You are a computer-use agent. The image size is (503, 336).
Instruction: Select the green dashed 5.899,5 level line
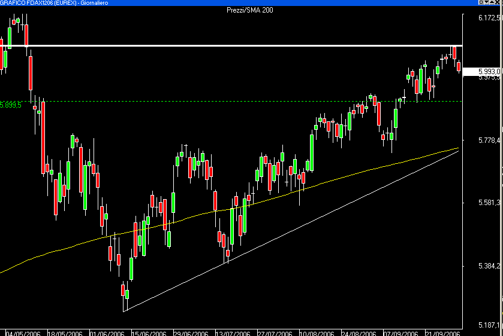point(231,102)
